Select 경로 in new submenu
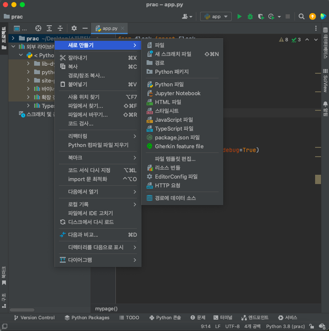Image resolution: width=329 pixels, height=331 pixels. [182, 63]
